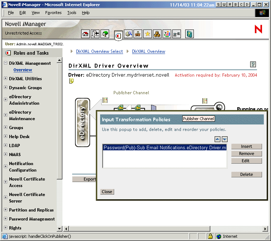Click the Delete button

247,174
